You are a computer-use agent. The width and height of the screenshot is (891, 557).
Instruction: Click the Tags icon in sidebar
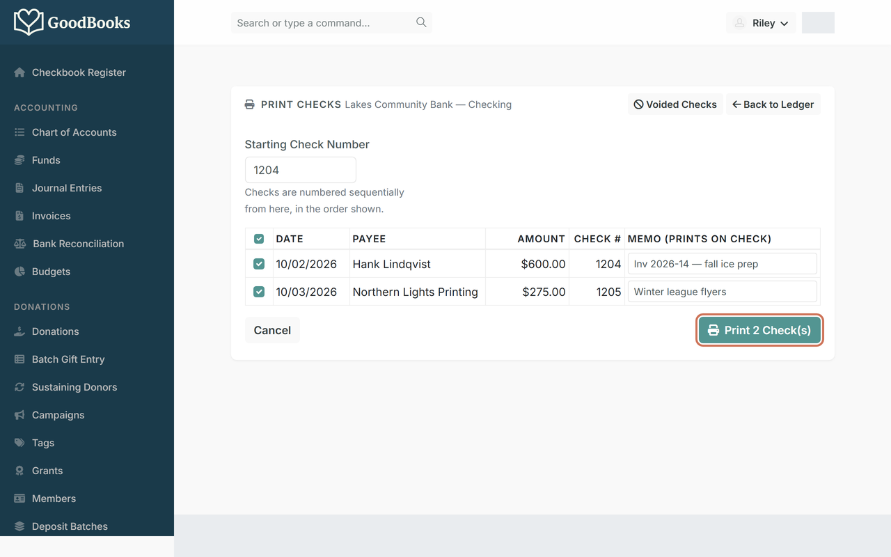(x=19, y=443)
